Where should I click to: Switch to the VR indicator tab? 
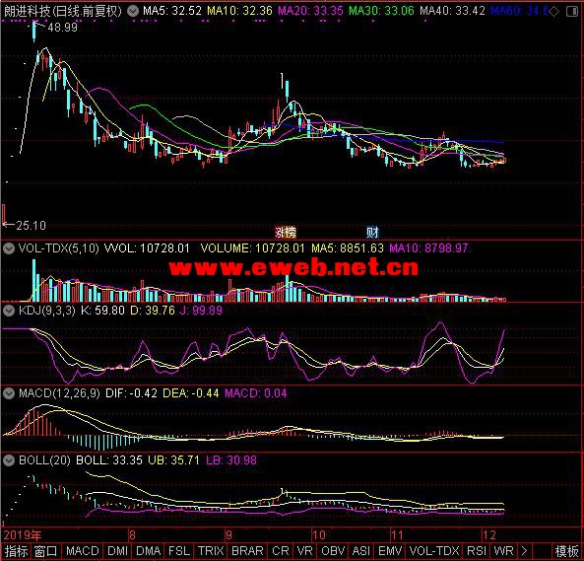coord(305,551)
